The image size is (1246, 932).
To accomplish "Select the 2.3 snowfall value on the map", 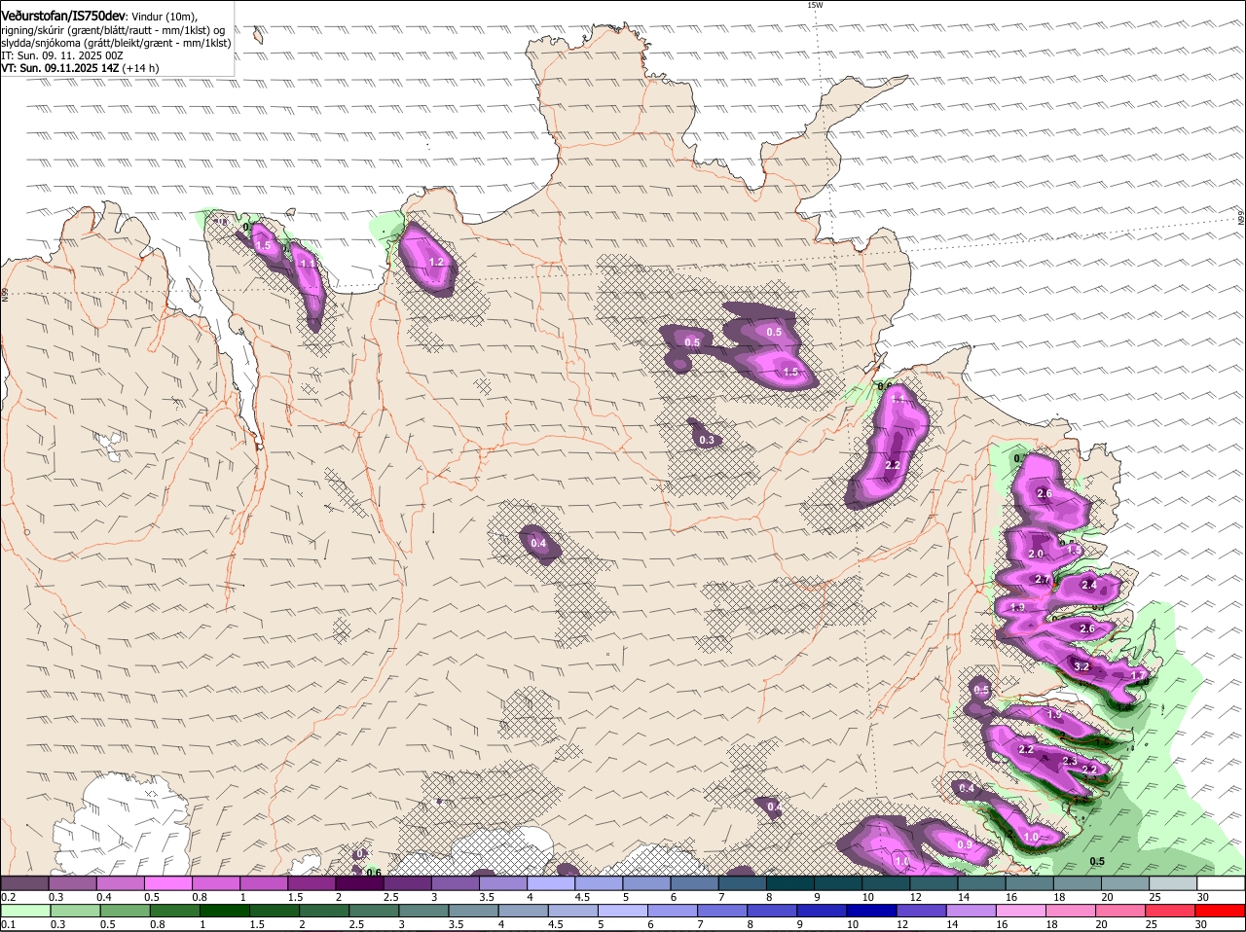I will pos(1070,761).
